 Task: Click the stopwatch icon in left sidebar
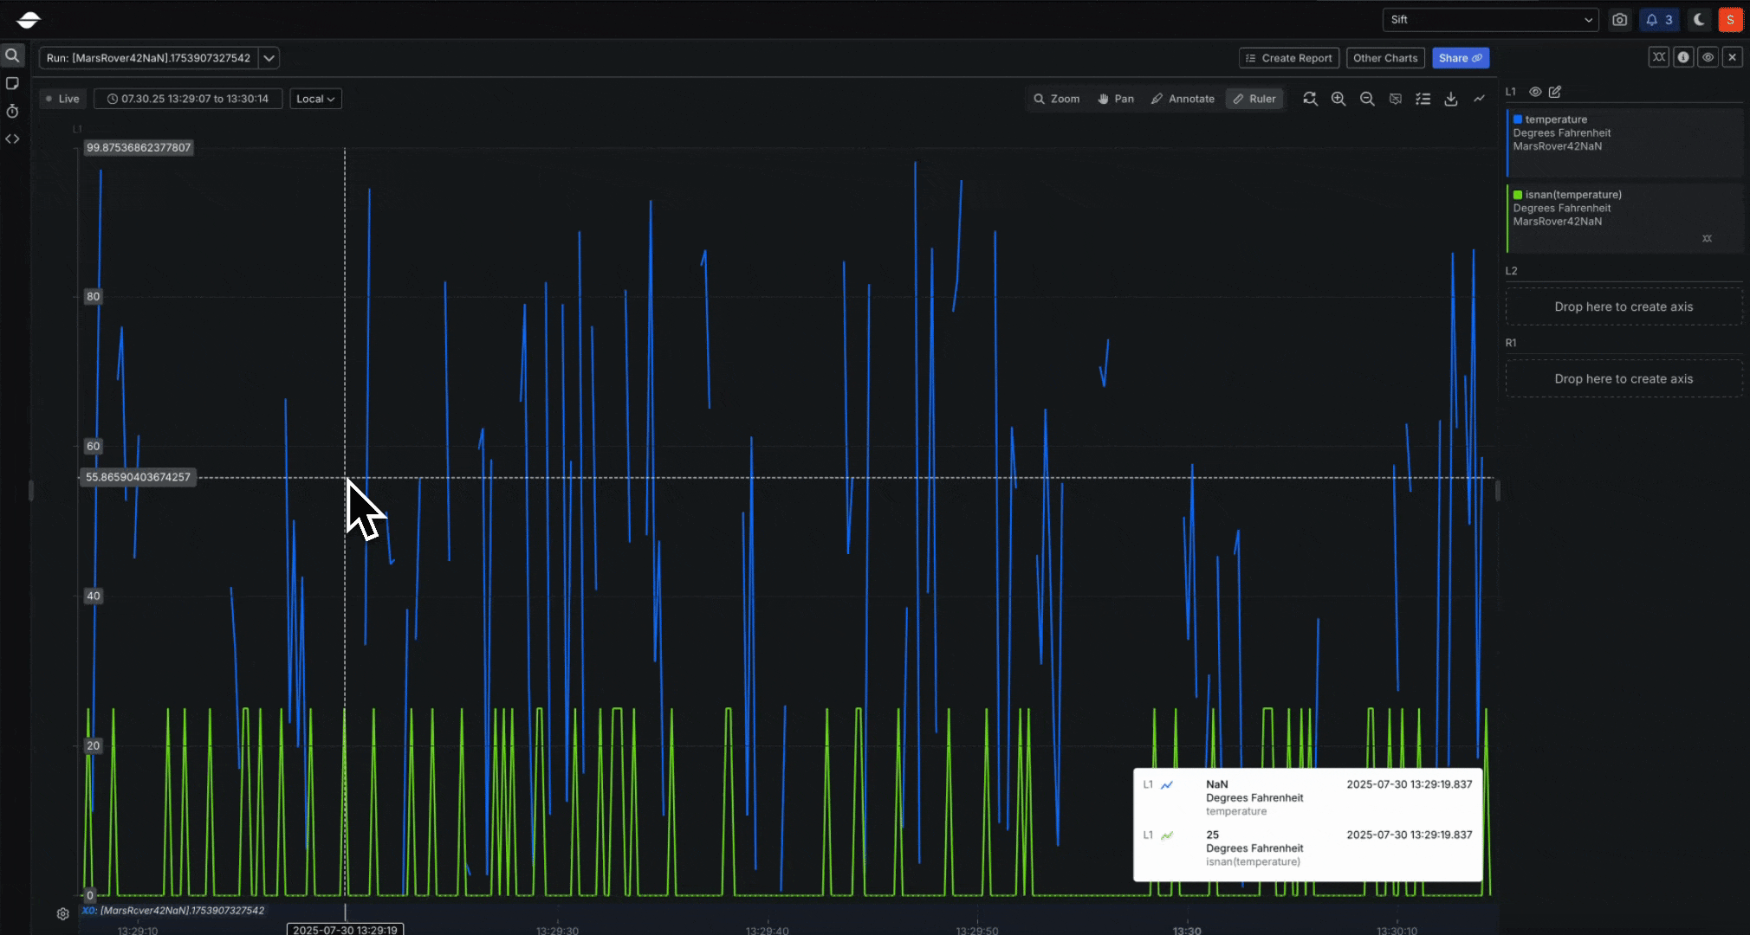pyautogui.click(x=12, y=111)
